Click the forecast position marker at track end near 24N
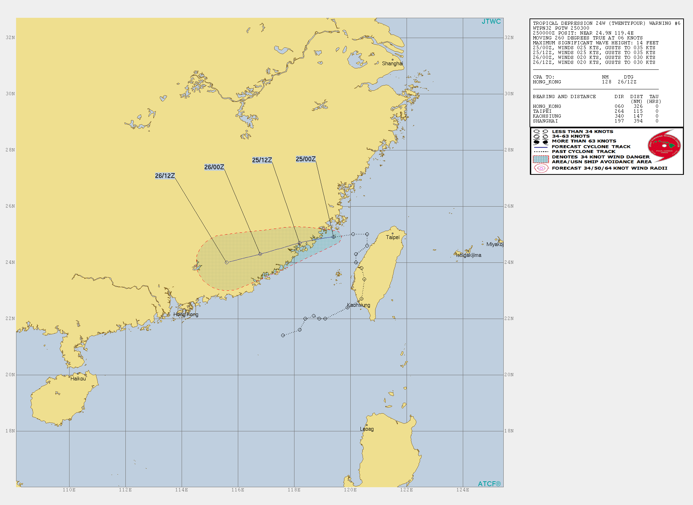 click(227, 262)
